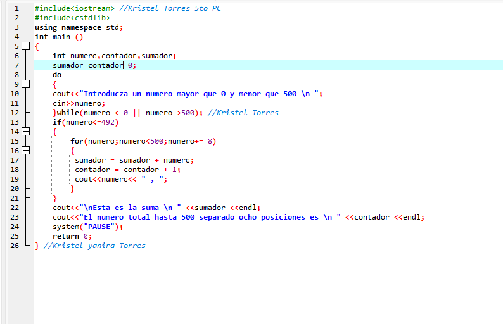This screenshot has height=324, width=503.
Task: Click 'system("PAUSE");' statement
Action: pos(88,227)
